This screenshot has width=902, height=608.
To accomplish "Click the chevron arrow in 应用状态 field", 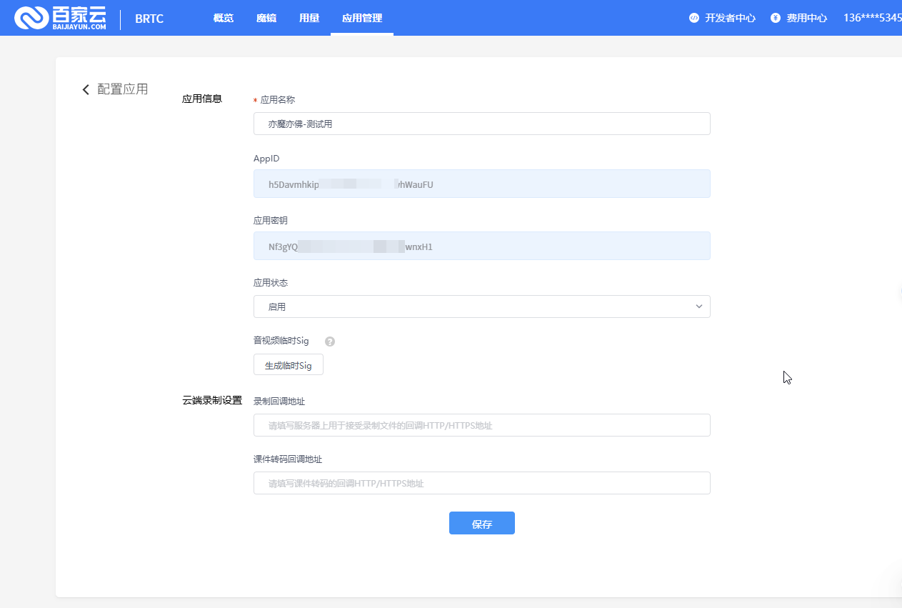I will 698,307.
